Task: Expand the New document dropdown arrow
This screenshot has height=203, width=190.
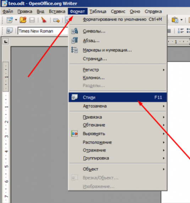Action: click(x=16, y=20)
